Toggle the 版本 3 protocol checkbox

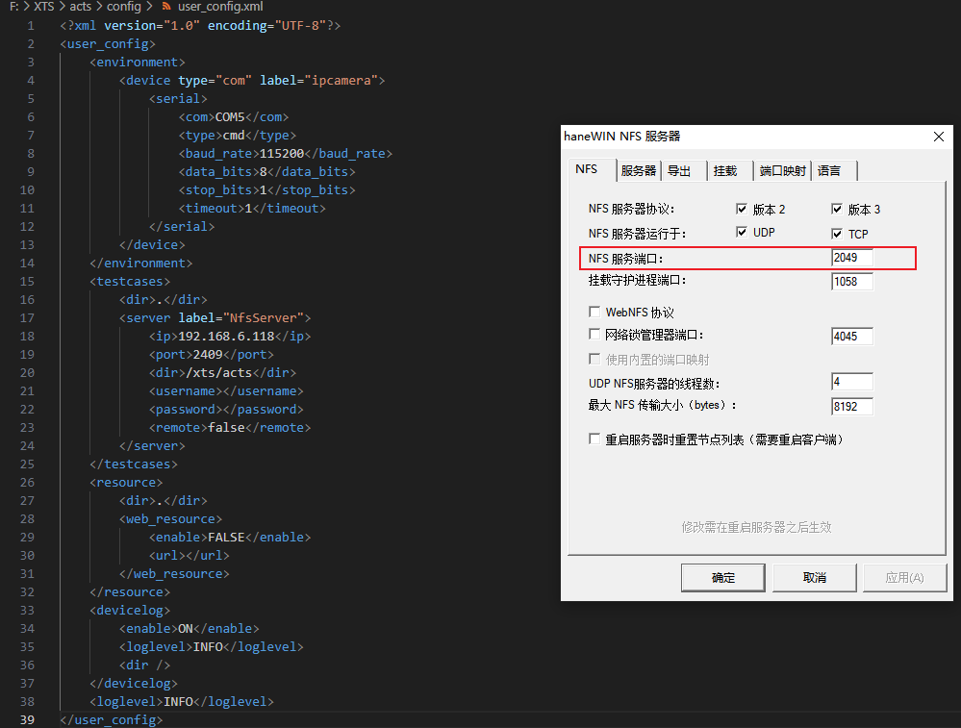(837, 209)
